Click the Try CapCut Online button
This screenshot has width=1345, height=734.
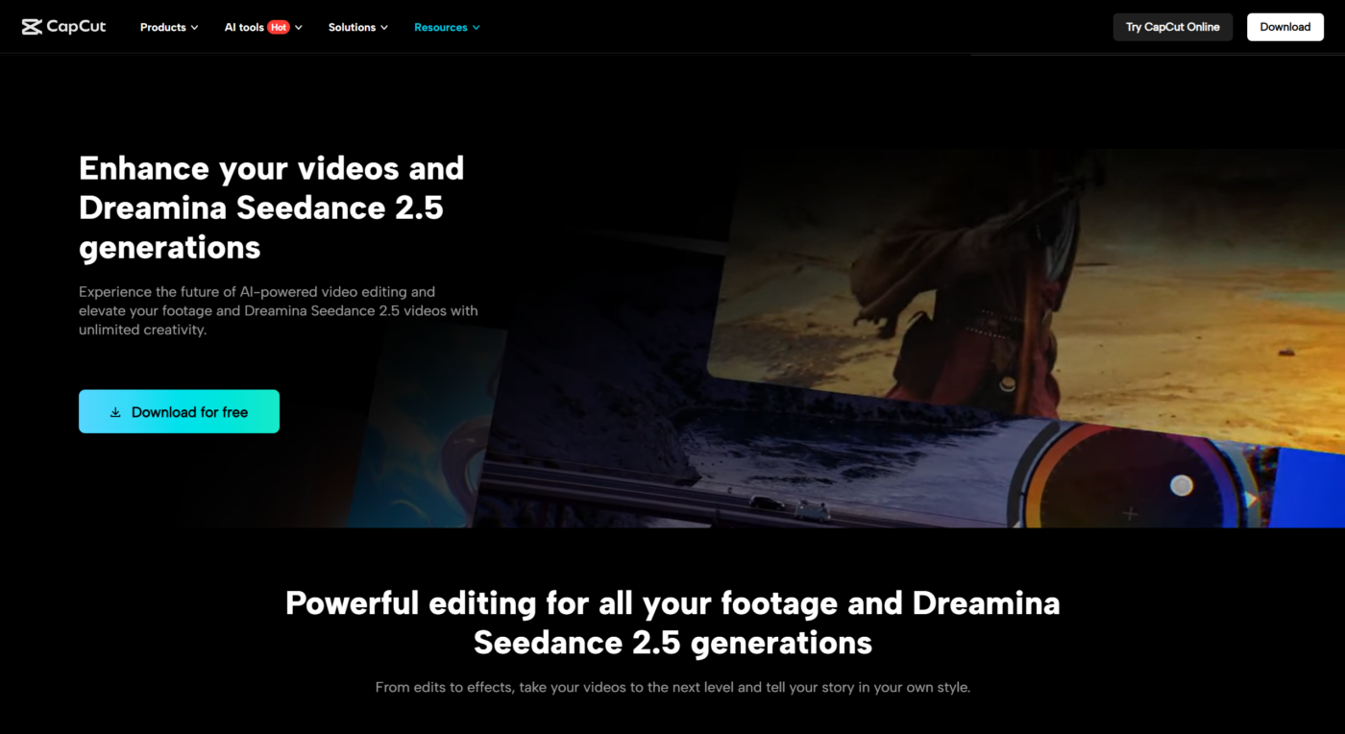coord(1173,27)
